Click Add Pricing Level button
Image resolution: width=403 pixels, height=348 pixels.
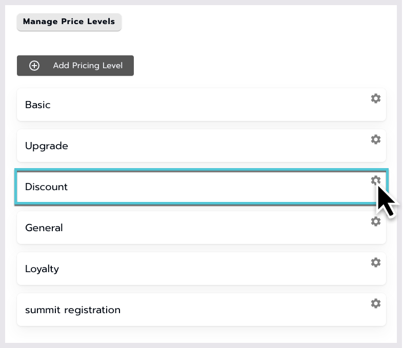(75, 66)
